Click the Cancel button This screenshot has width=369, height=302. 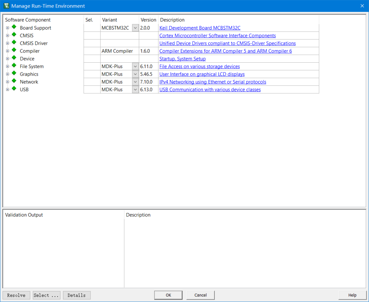[x=200, y=295]
